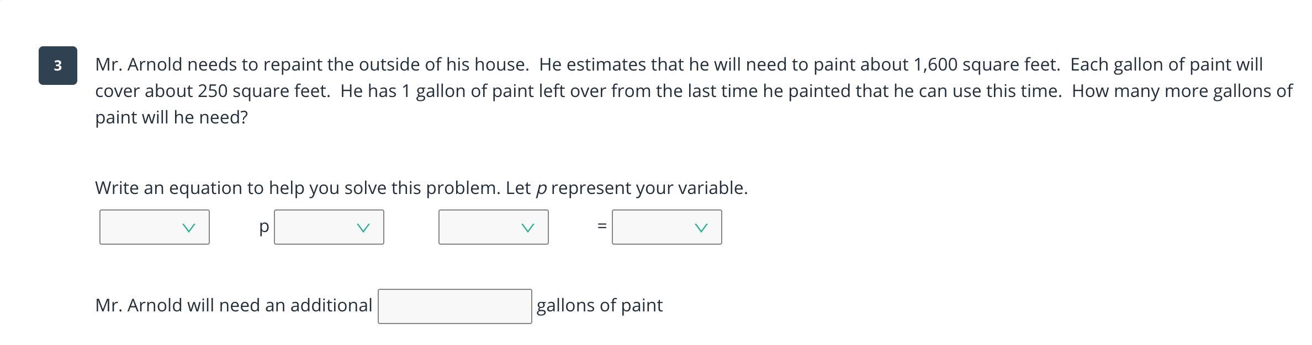Screen dimensions: 1312x345
Task: Click the italic p in the instruction sentence
Action: coord(541,188)
